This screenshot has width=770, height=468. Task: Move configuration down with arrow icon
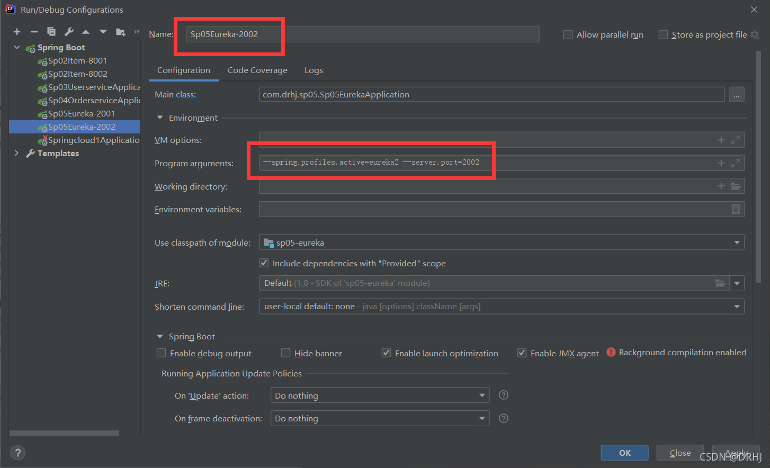(103, 32)
